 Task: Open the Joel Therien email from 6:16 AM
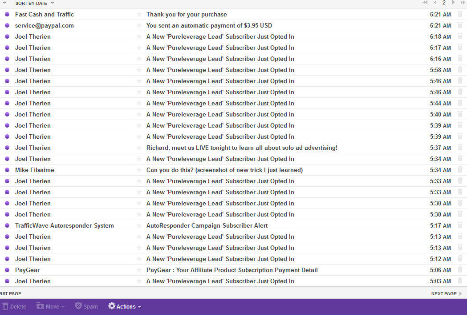(220, 59)
